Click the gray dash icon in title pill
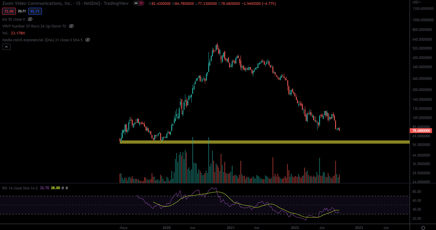The width and height of the screenshot is (436, 230). 136,3
